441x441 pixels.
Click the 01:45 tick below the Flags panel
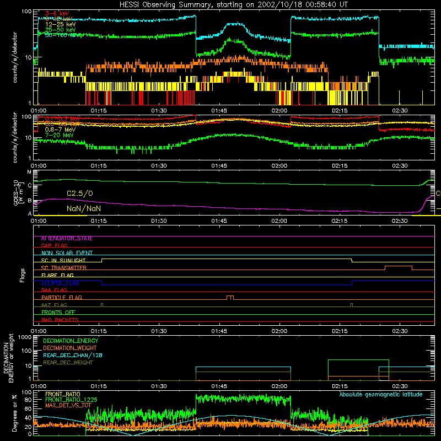click(219, 331)
